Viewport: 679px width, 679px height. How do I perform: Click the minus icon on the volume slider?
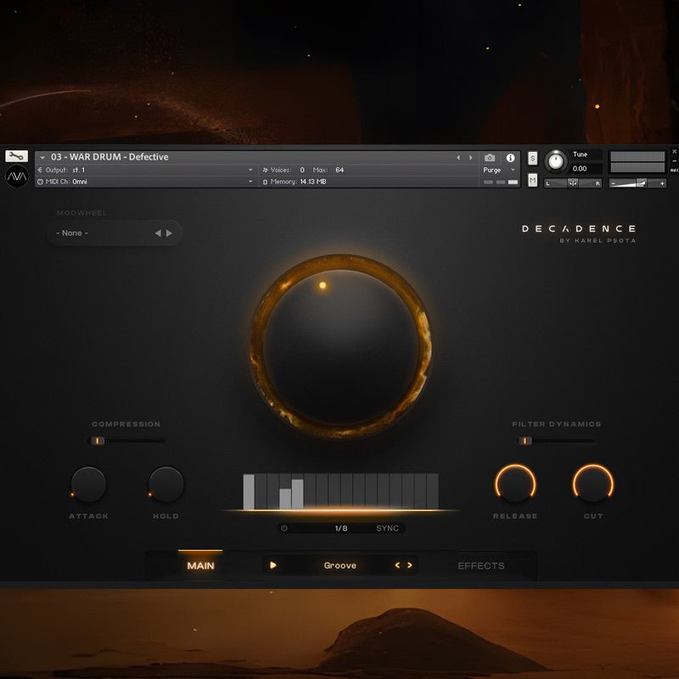tap(613, 183)
